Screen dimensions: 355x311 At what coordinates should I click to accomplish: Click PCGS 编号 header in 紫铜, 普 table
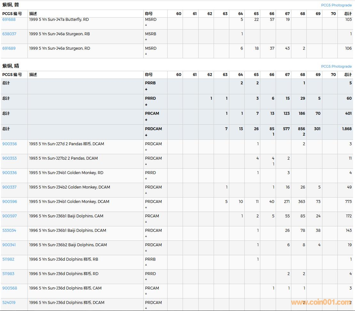click(12, 14)
